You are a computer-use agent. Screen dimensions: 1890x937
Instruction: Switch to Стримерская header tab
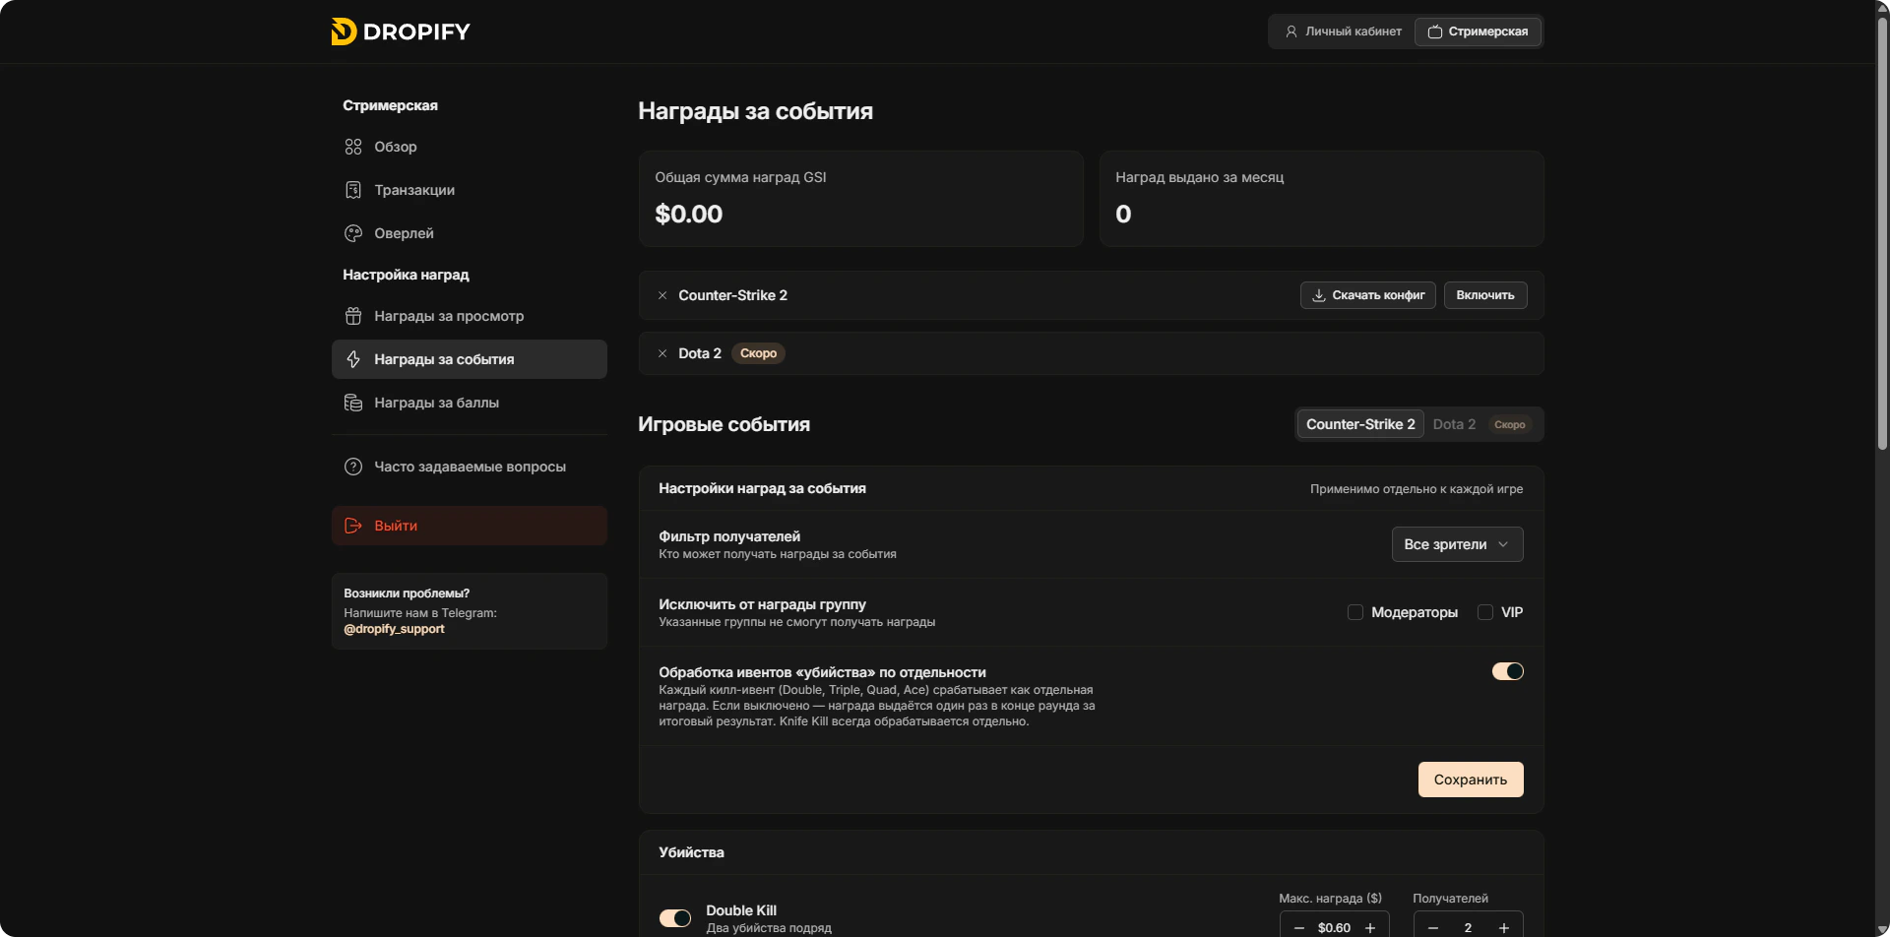[x=1478, y=31]
